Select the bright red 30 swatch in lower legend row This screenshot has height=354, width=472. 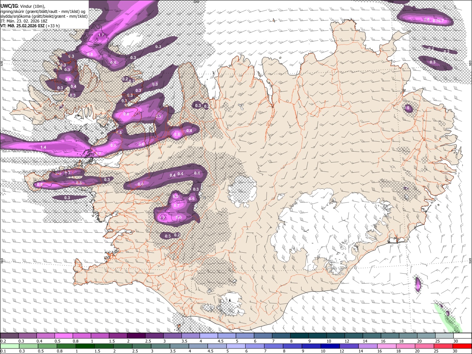point(462,346)
